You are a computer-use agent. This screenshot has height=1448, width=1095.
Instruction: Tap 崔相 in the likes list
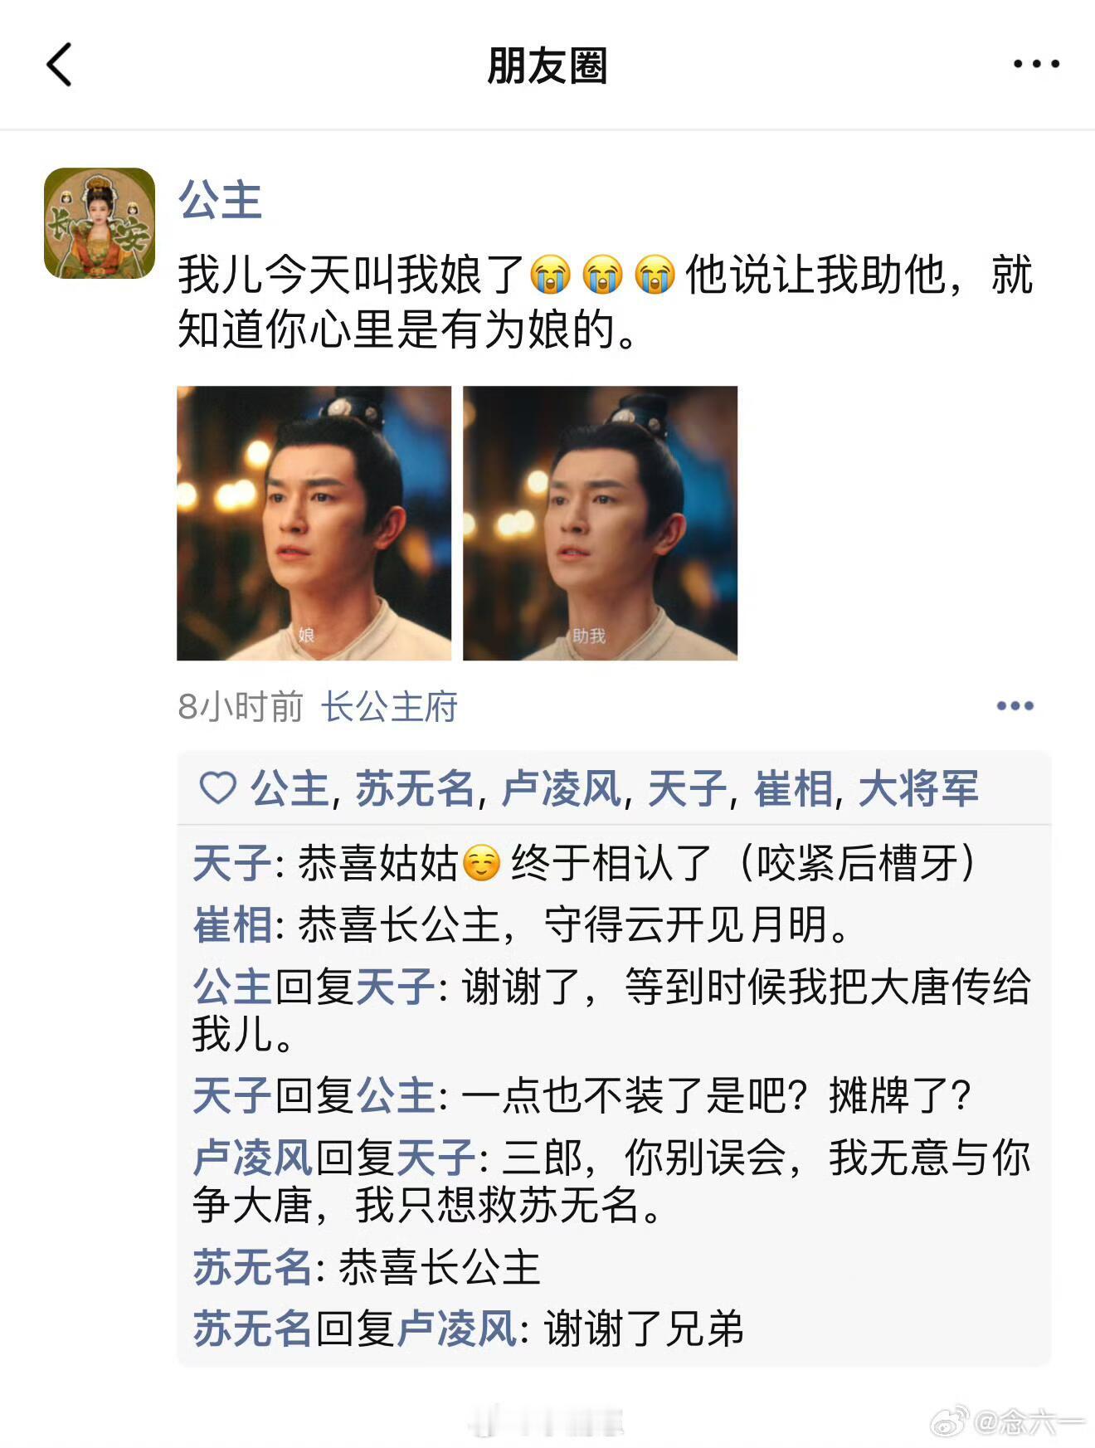point(793,787)
